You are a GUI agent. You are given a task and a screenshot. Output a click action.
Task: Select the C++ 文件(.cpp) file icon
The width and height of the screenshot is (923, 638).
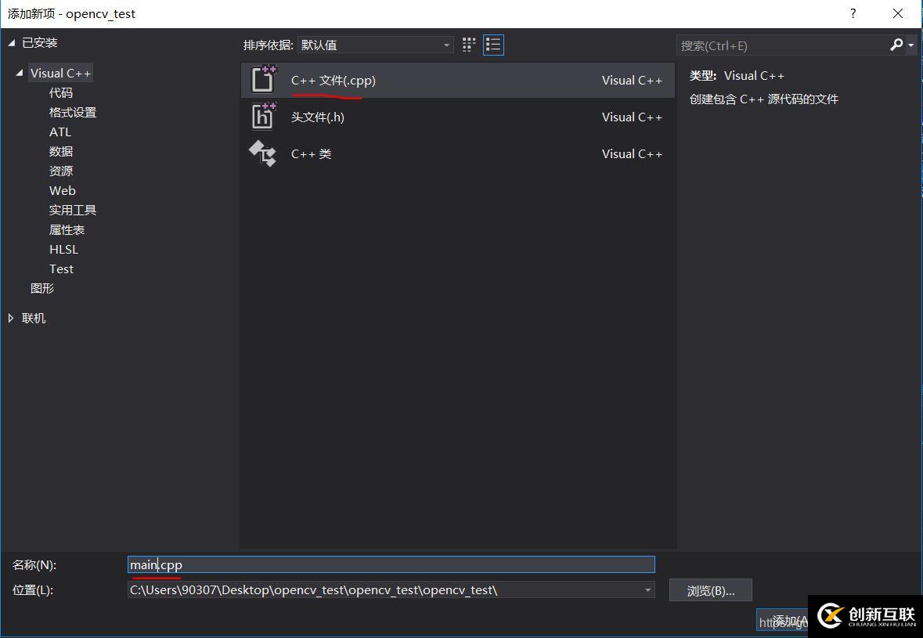(x=263, y=79)
